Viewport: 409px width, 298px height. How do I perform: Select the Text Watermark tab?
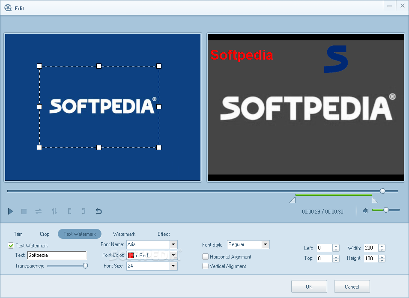(80, 234)
